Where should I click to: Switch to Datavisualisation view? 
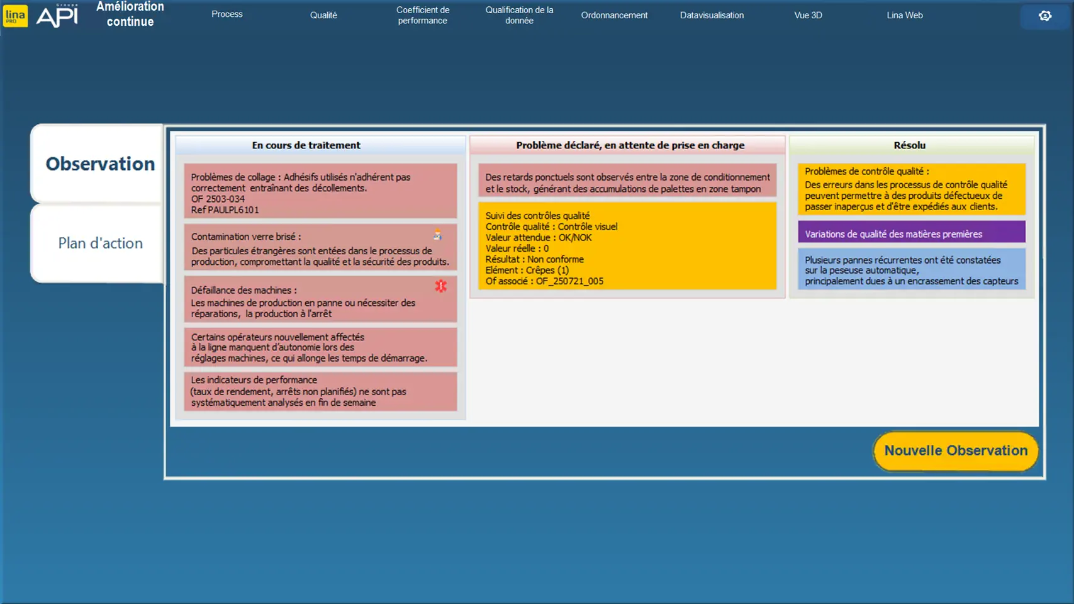pyautogui.click(x=711, y=15)
